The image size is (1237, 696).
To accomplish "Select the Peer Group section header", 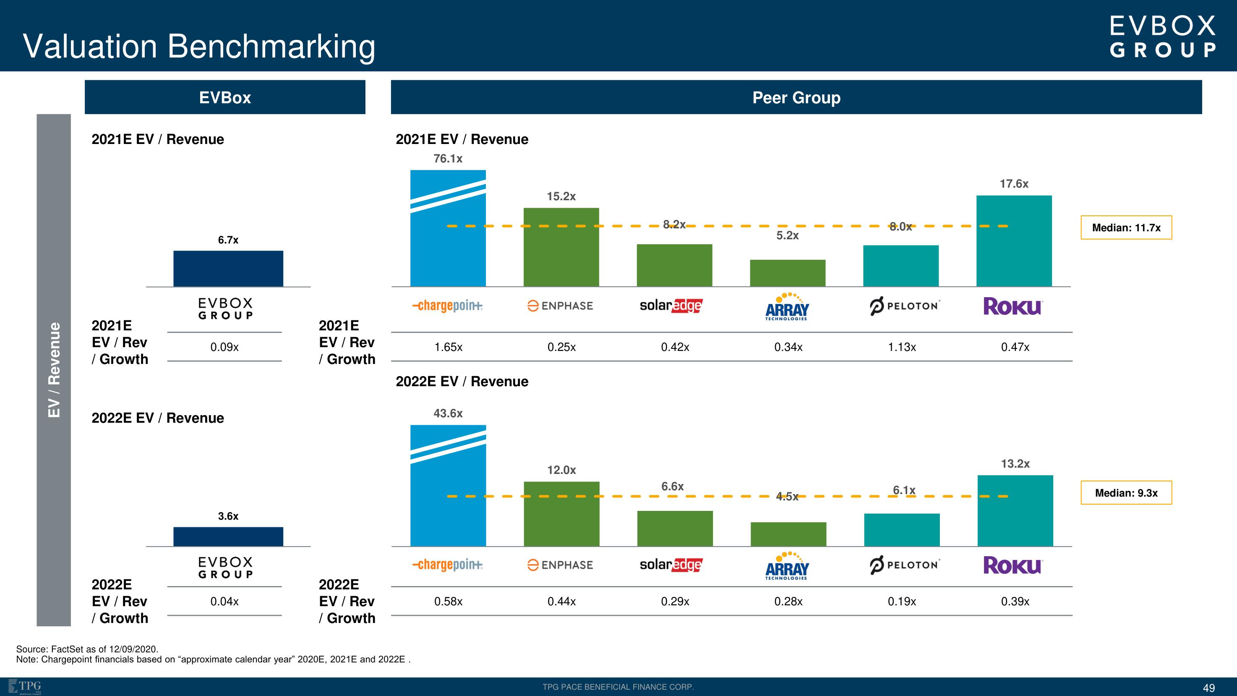I will pyautogui.click(x=796, y=97).
